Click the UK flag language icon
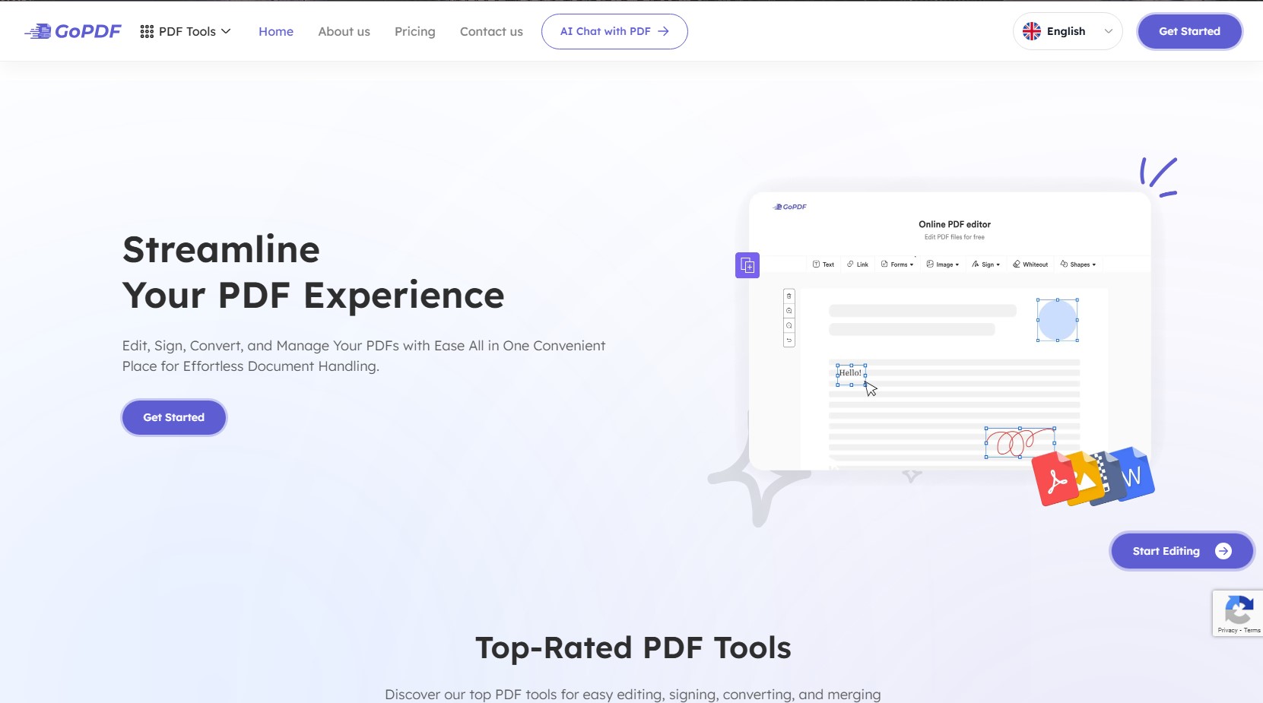 (x=1031, y=31)
